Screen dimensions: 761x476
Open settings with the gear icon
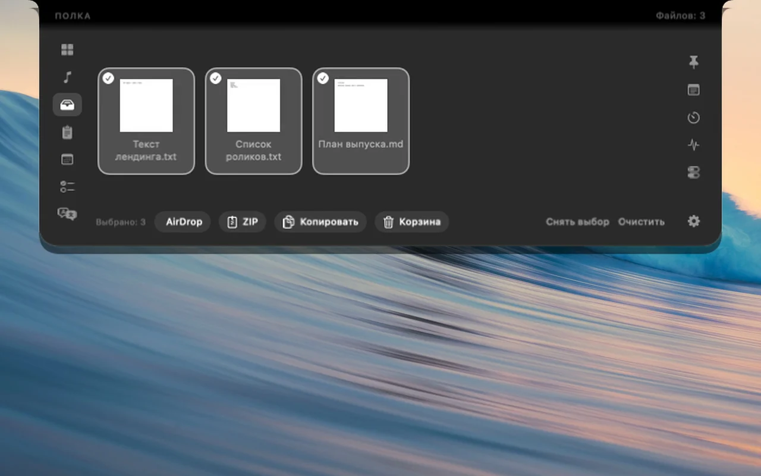click(694, 221)
